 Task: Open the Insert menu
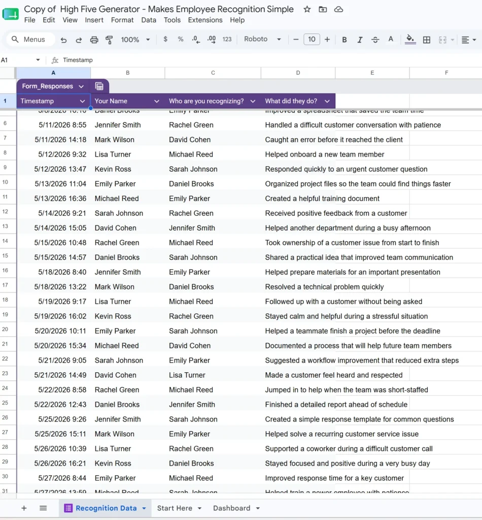click(x=94, y=20)
